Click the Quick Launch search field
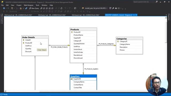This screenshot has width=171, height=96. coord(144,2)
